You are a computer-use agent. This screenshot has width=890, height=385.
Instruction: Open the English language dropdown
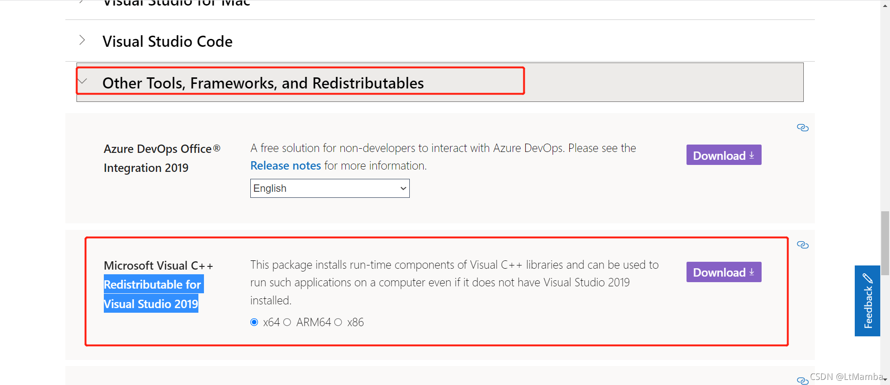click(330, 189)
